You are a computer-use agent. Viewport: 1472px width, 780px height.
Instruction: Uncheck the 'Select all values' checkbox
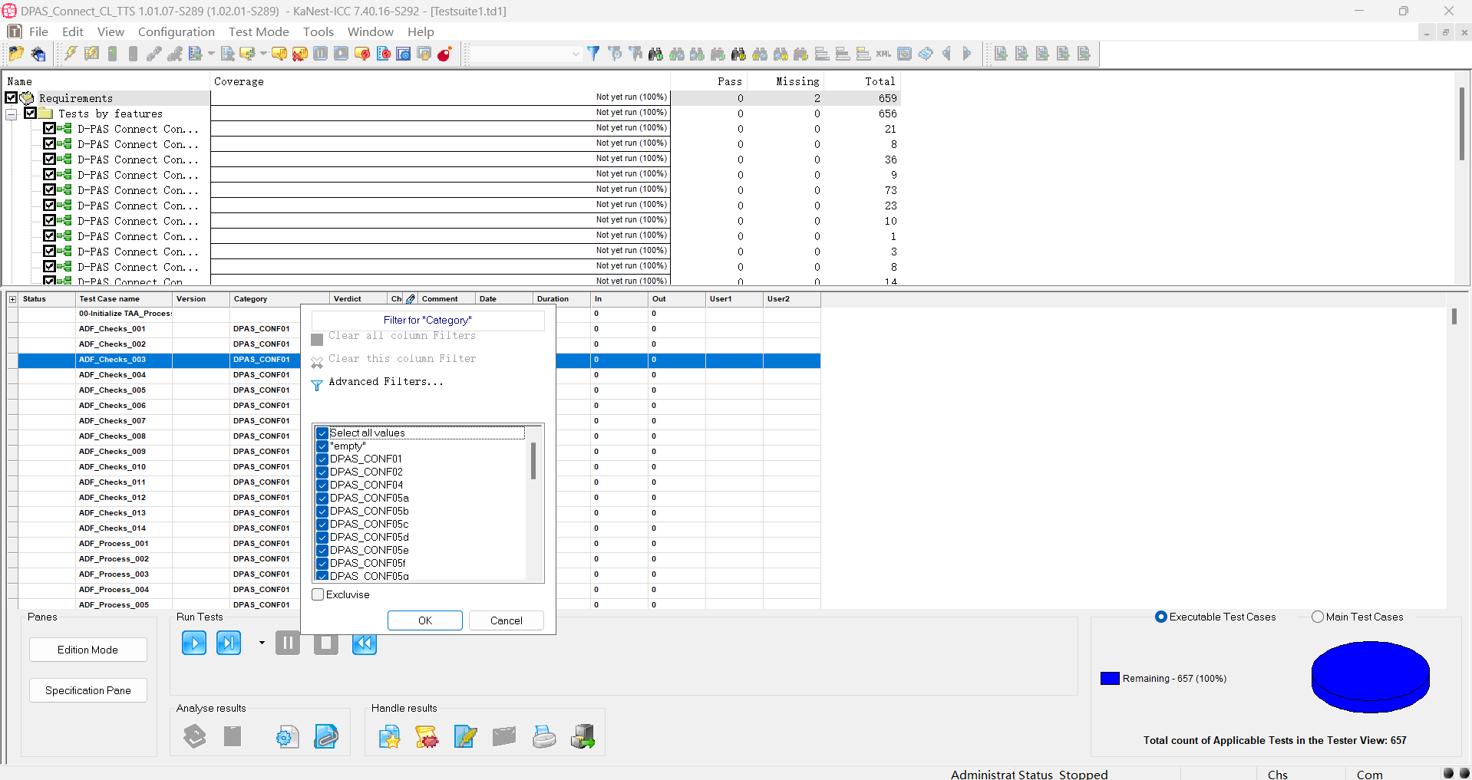(x=322, y=433)
